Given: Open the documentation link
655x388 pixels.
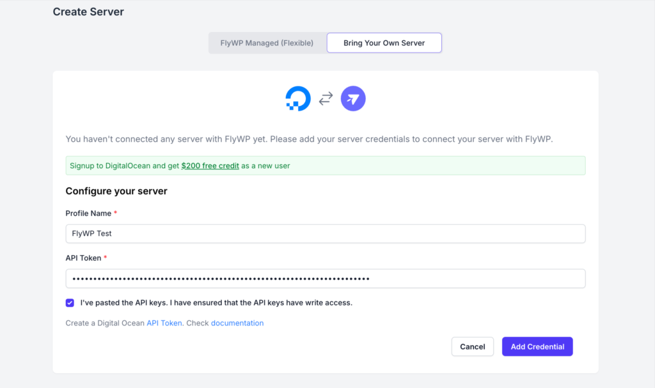Looking at the screenshot, I should click(237, 323).
